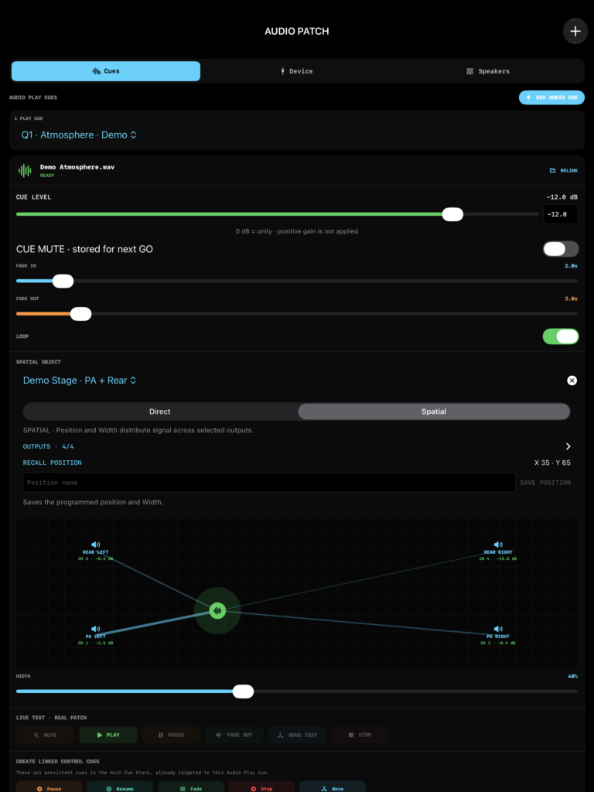594x792 pixels.
Task: Click the CH 1 -1.5 dB label
Action: [95, 643]
